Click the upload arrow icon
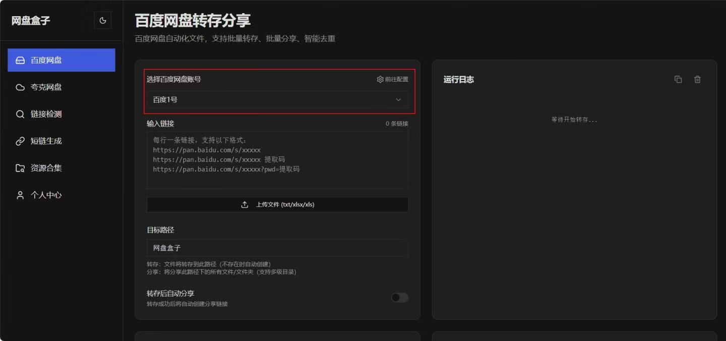The height and width of the screenshot is (341, 726). coord(245,204)
